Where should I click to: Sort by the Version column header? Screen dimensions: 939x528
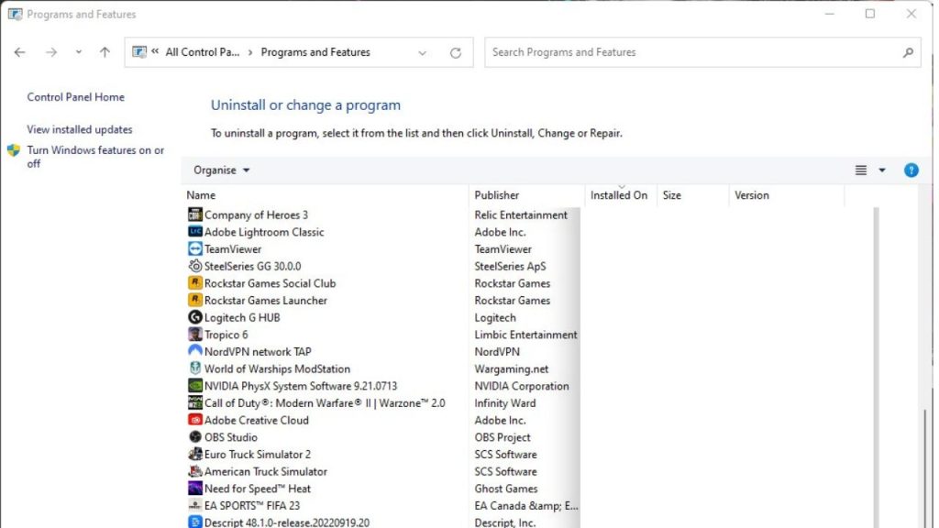pos(752,195)
